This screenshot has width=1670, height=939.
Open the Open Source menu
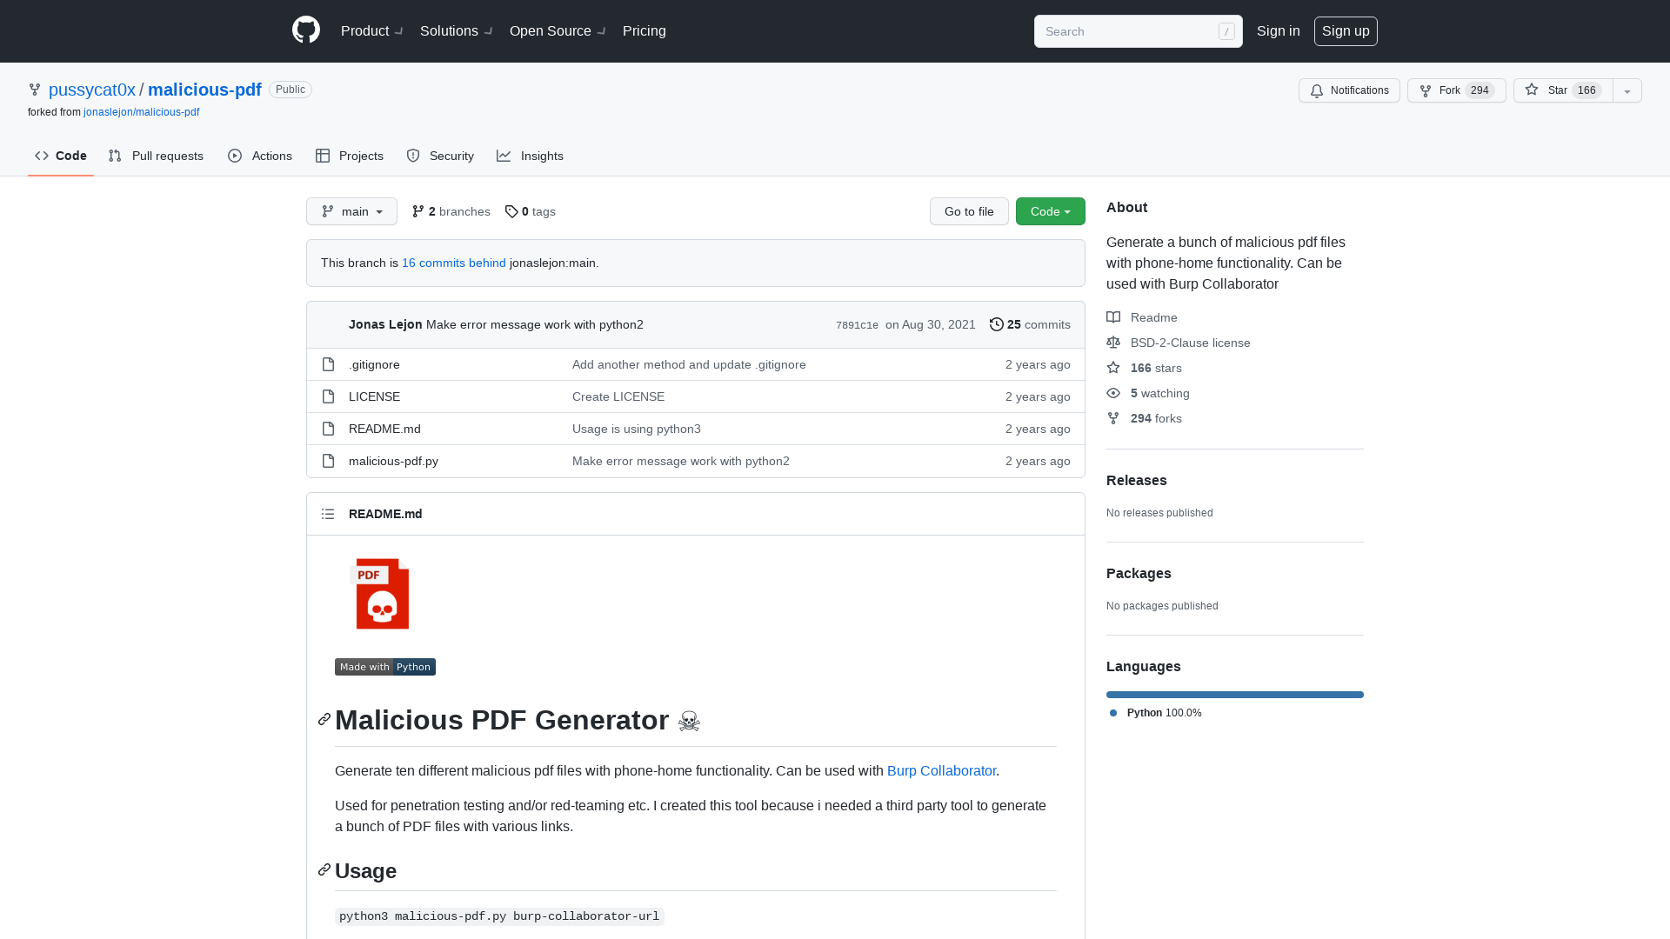557,31
